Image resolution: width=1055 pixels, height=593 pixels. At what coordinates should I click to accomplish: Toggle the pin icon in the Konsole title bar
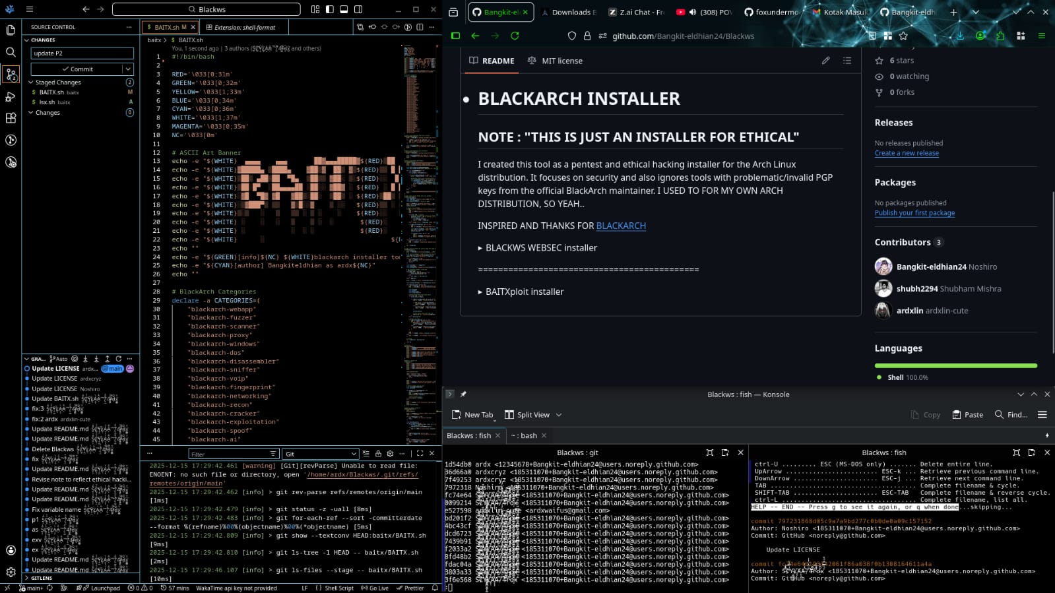click(x=463, y=394)
